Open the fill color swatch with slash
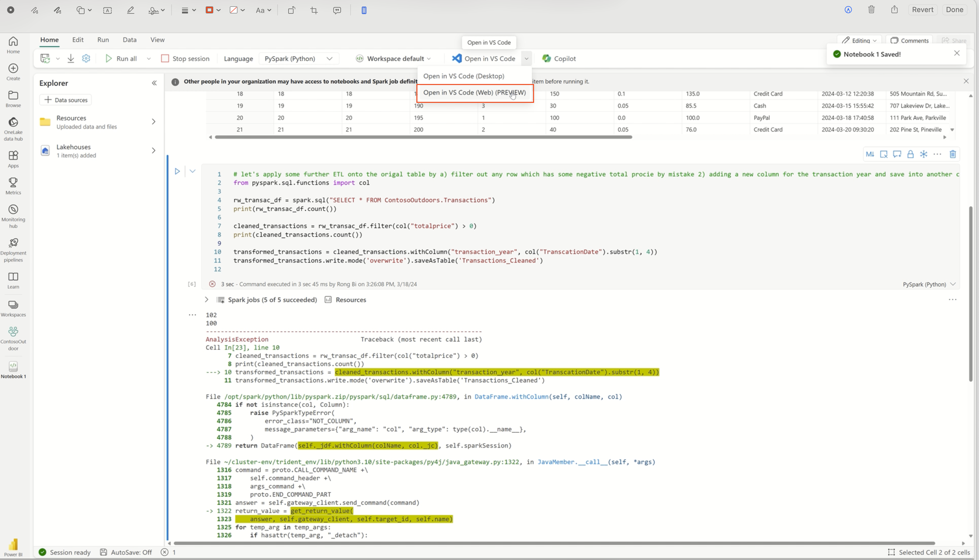This screenshot has height=560, width=979. pyautogui.click(x=237, y=10)
